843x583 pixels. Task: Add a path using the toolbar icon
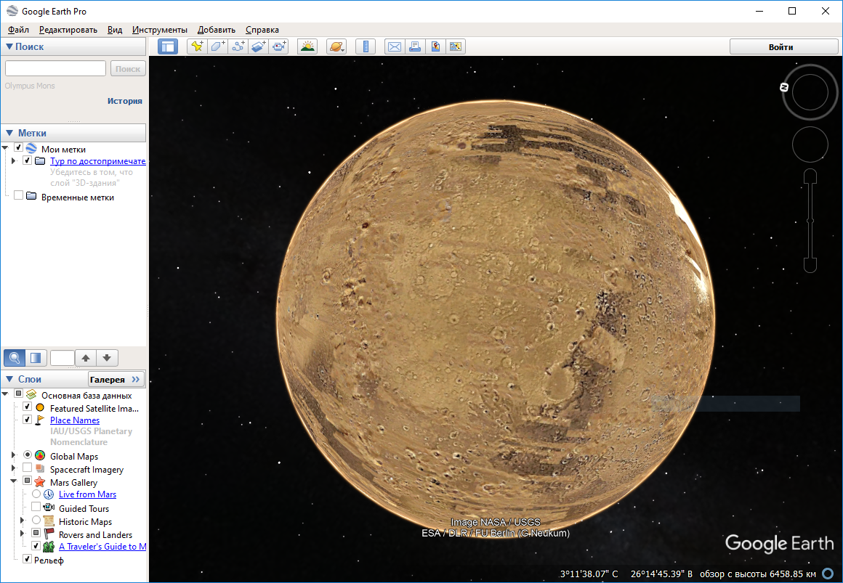[238, 46]
